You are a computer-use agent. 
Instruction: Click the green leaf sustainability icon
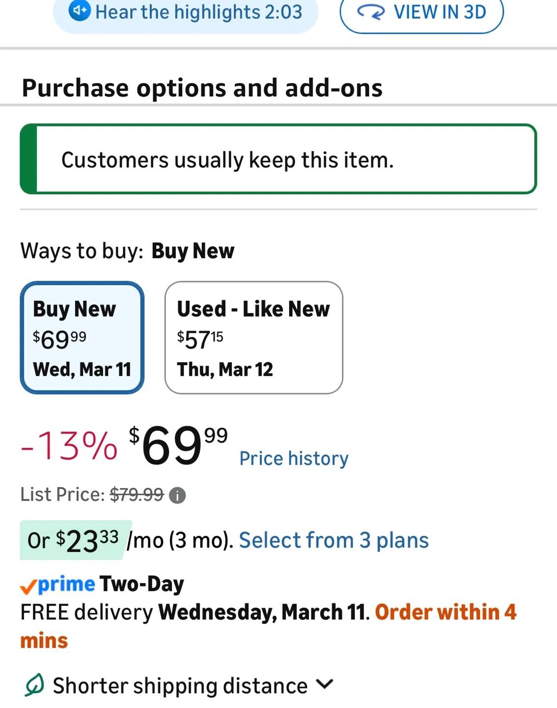pyautogui.click(x=34, y=685)
